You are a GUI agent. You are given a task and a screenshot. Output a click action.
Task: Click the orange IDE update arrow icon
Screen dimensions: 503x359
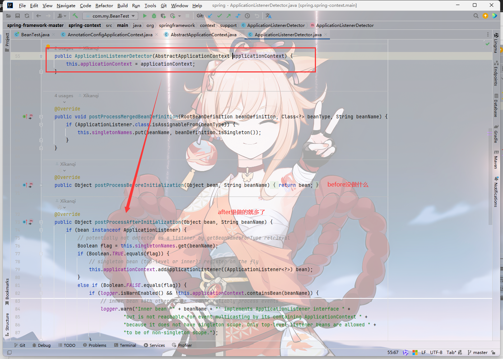tap(485, 16)
